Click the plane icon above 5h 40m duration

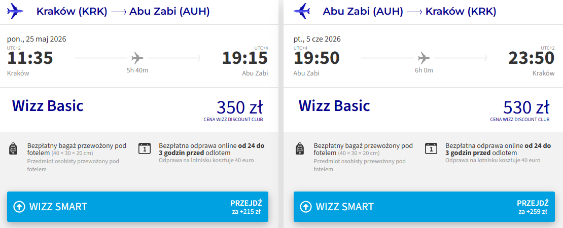[x=137, y=58]
